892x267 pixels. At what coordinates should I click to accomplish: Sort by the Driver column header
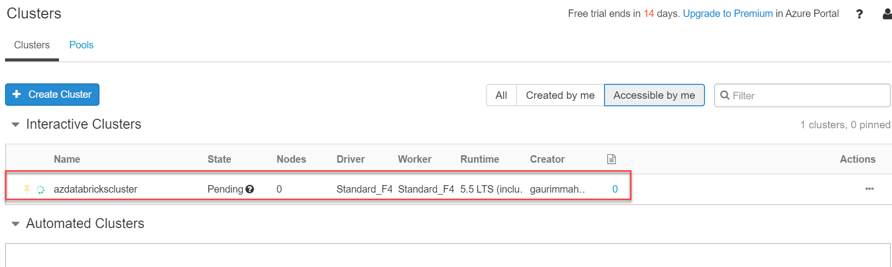click(350, 159)
